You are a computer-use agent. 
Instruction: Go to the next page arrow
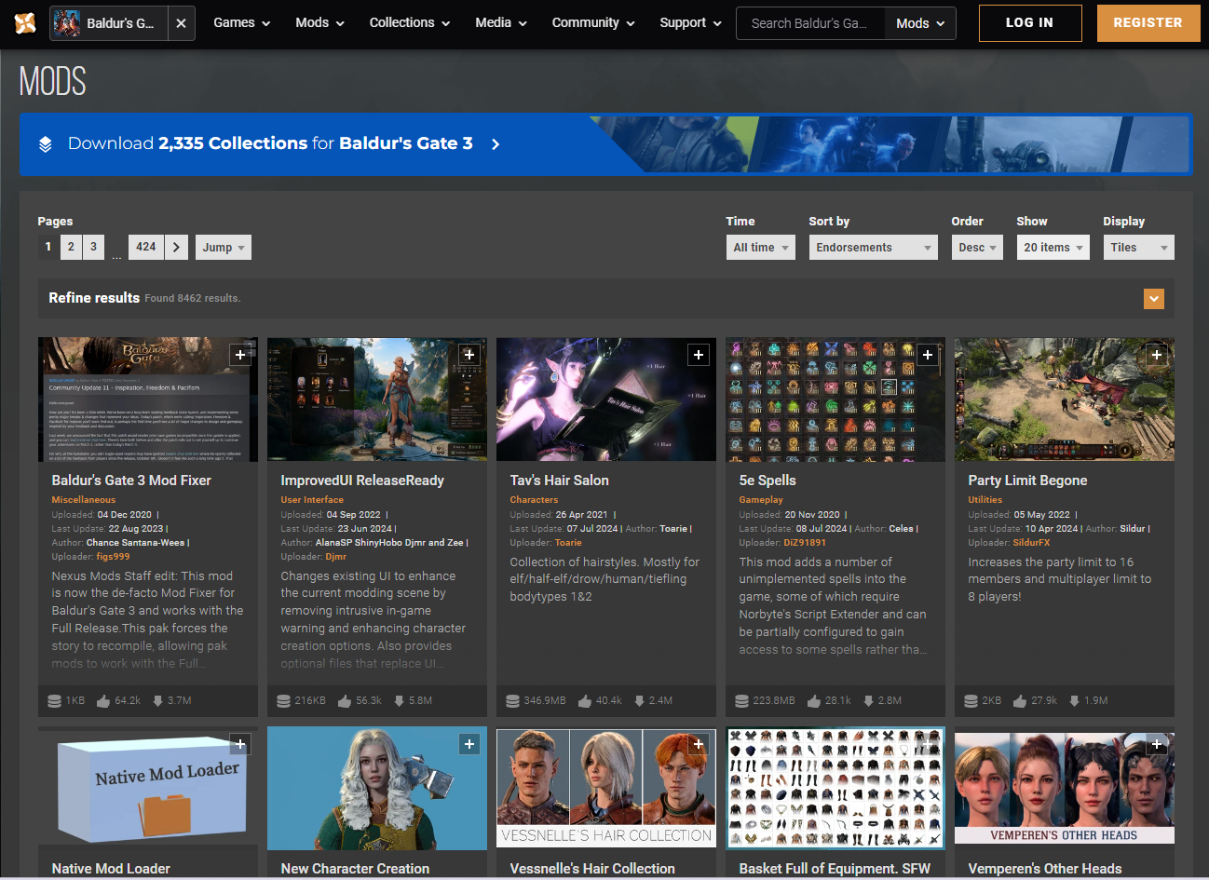click(x=176, y=248)
